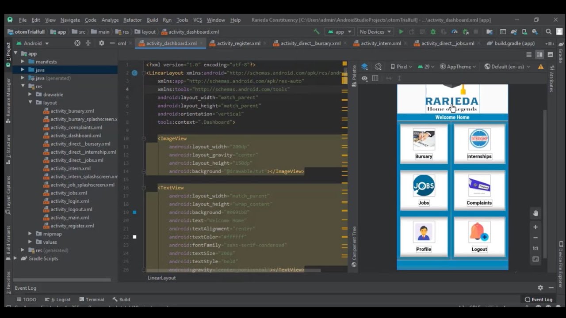
Task: Switch to the build.gradle (:app) tab
Action: (x=514, y=43)
